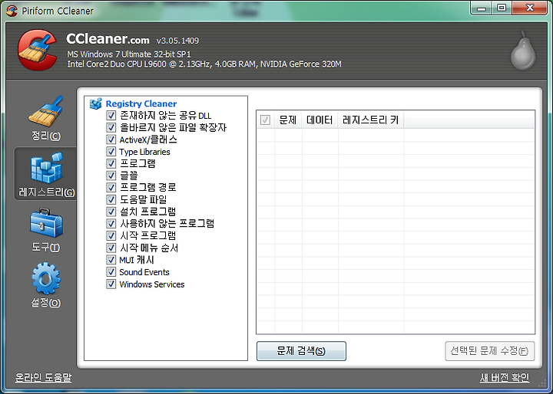Click the MUI 캐시 label
This screenshot has height=394, width=553.
point(137,260)
